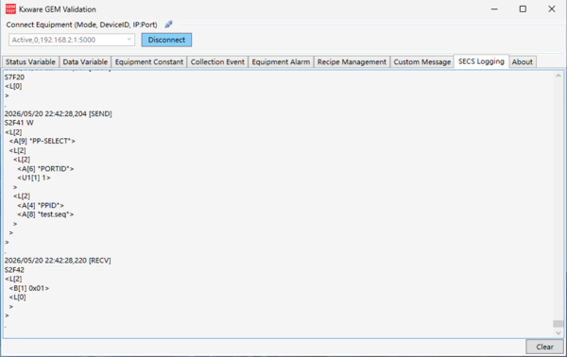Screen dimensions: 567x357
Task: Click the S2F41 W message header
Action: [x=19, y=123]
